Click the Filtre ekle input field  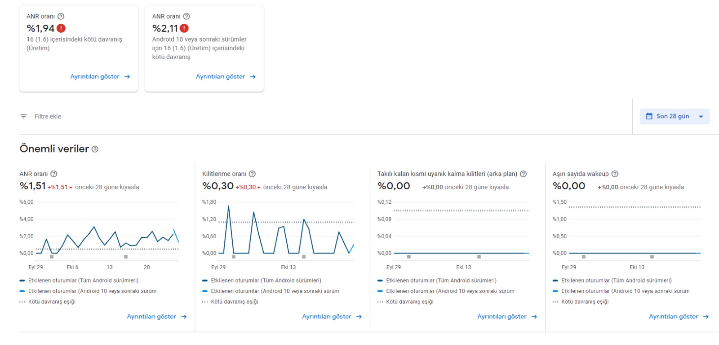(x=48, y=116)
